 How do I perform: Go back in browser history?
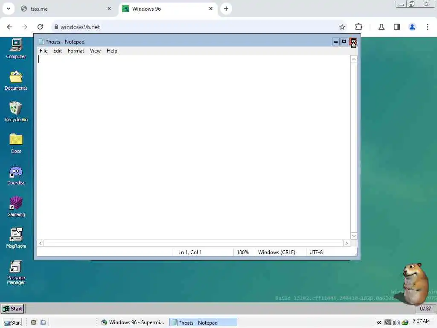click(9, 27)
